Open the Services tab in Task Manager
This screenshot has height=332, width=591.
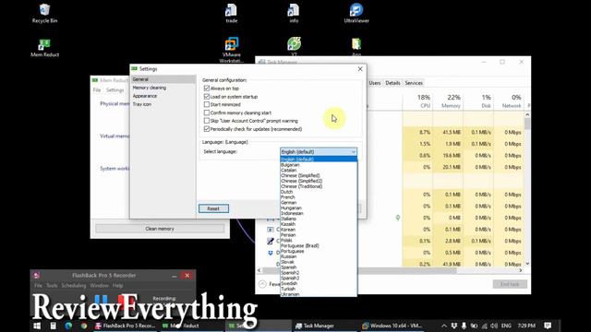[414, 83]
